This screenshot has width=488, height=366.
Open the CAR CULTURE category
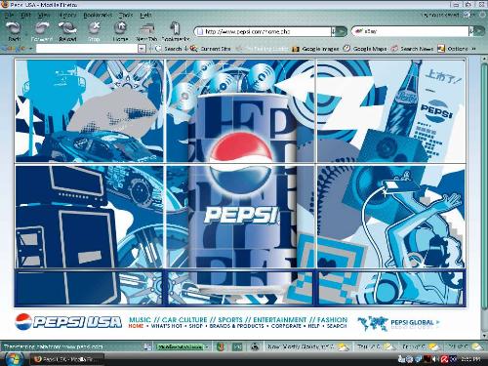tap(184, 319)
